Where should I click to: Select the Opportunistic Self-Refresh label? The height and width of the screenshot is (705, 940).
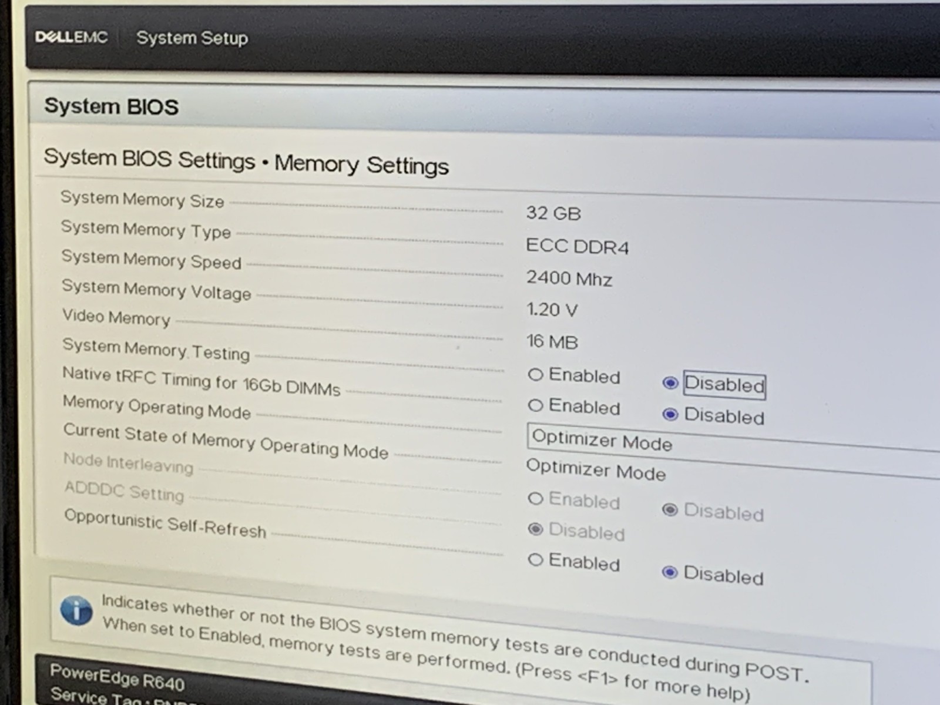point(165,523)
